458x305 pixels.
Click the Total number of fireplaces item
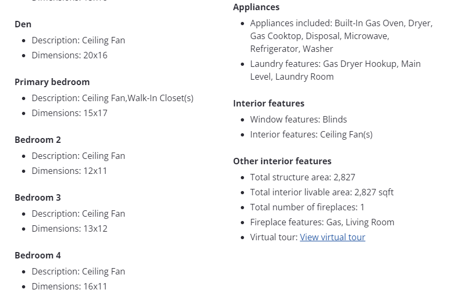[x=307, y=207]
